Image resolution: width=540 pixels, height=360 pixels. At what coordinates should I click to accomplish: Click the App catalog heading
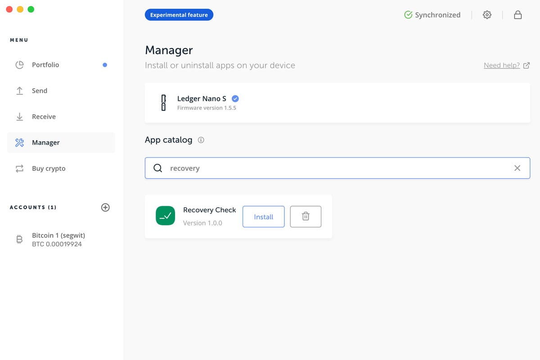[x=168, y=140]
